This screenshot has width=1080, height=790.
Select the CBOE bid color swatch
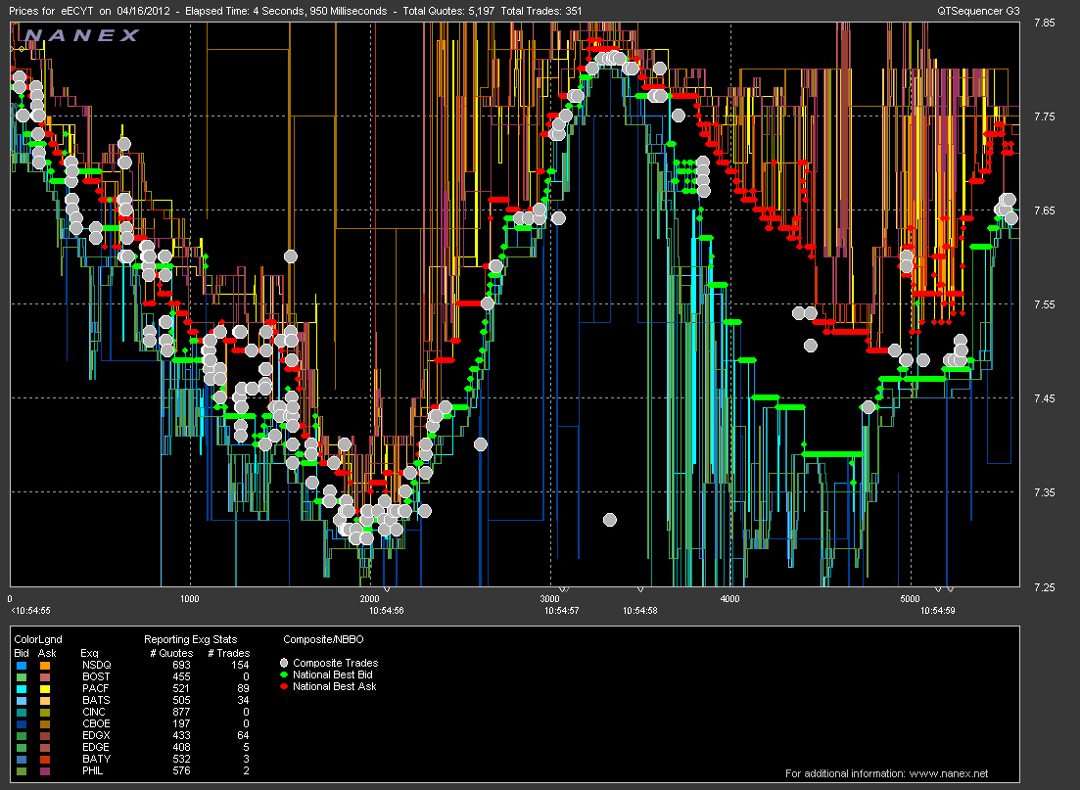[22, 723]
